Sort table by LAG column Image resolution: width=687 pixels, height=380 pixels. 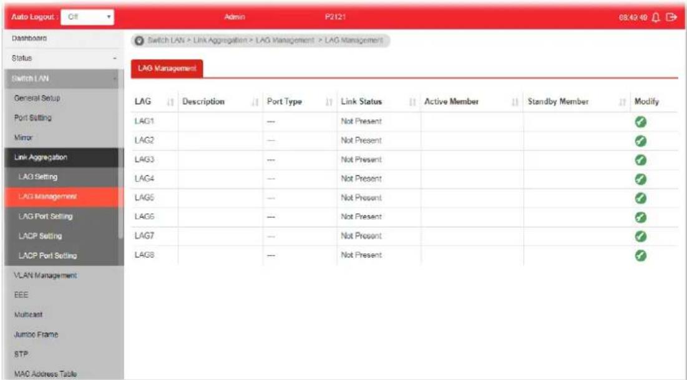(x=170, y=102)
